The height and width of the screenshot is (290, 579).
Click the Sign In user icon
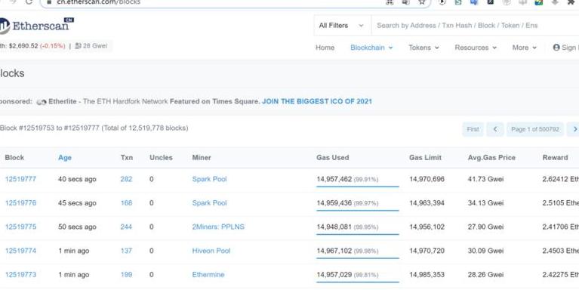pos(556,48)
